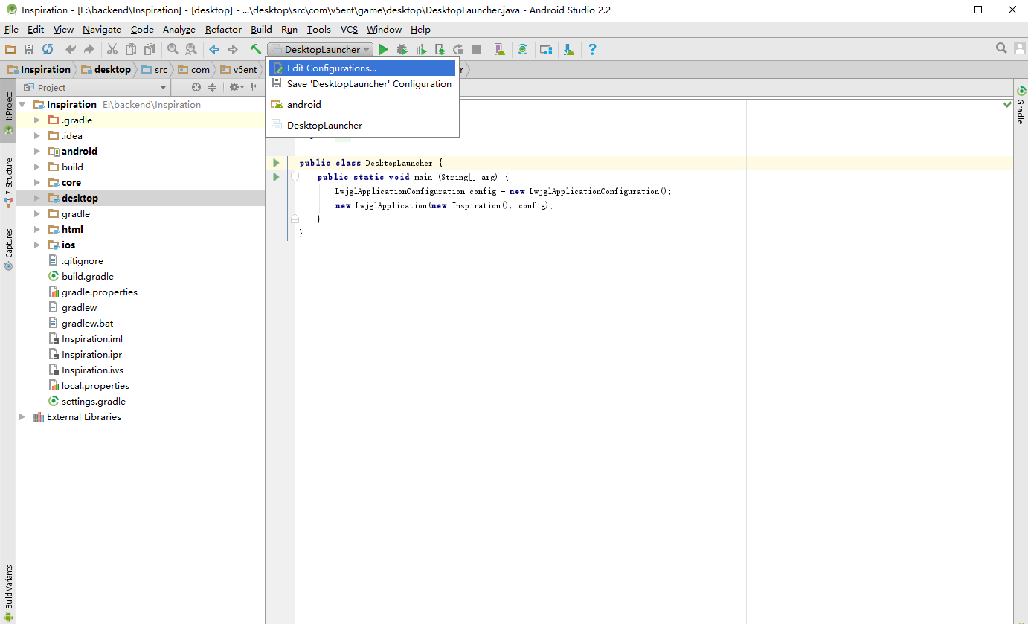This screenshot has width=1028, height=624.
Task: Click the Inspiration breadcrumb
Action: coord(39,70)
